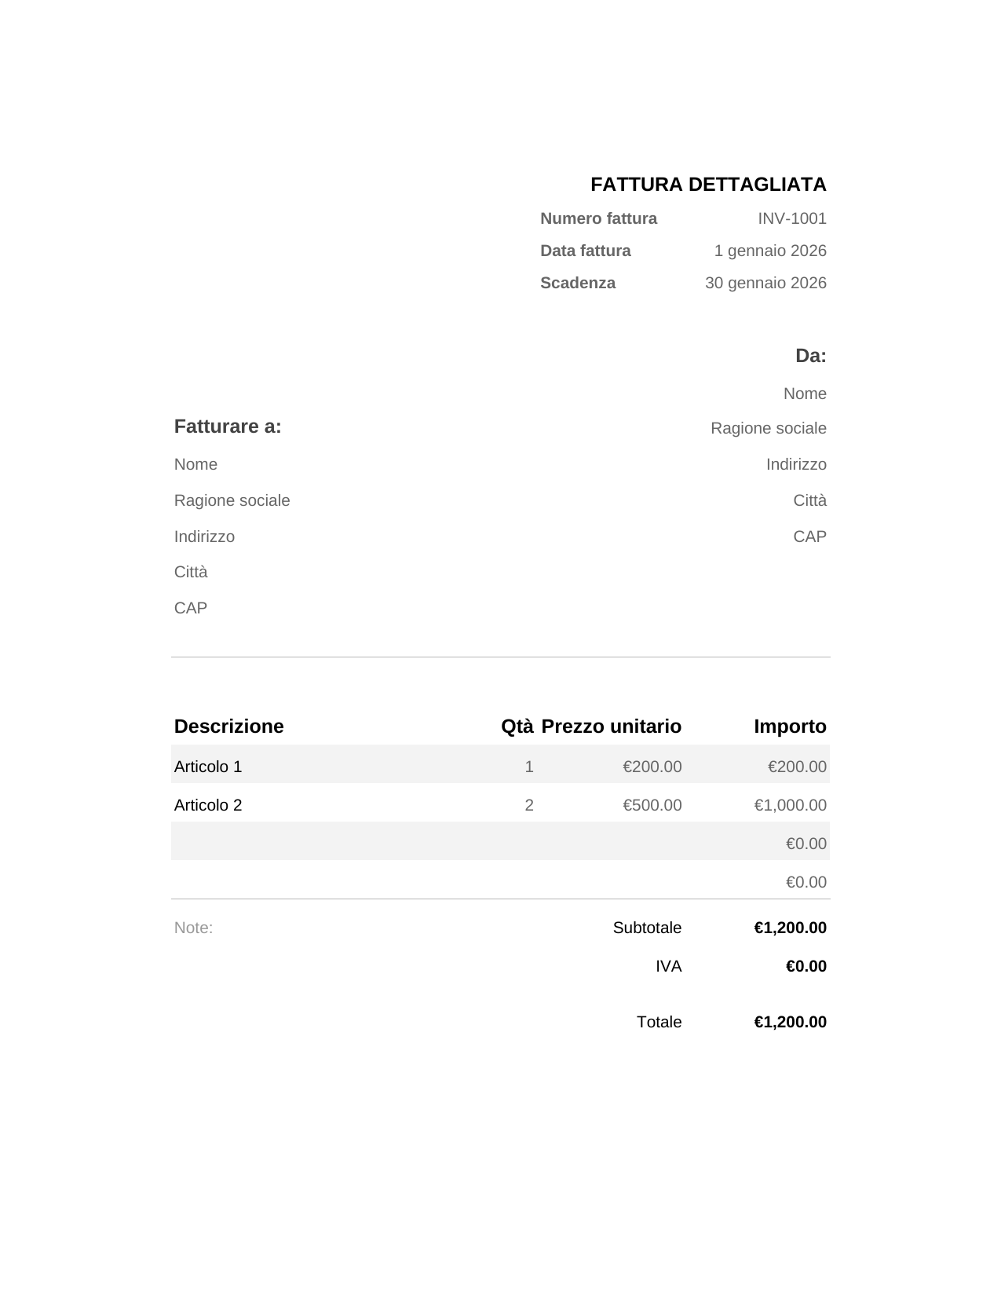Select the FATTURA DETTAGLIATA title

pos(708,185)
